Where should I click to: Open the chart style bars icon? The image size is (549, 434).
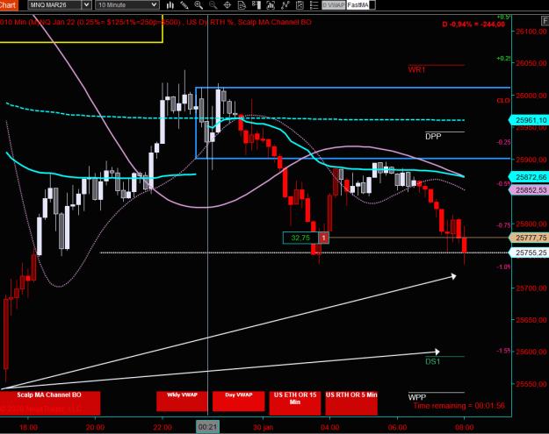pyautogui.click(x=170, y=5)
